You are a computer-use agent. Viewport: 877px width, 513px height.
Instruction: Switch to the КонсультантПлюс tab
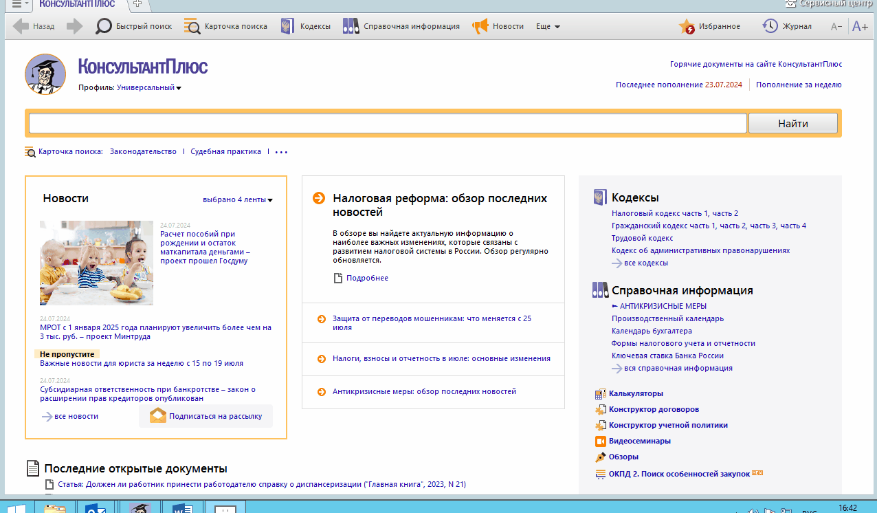click(x=77, y=4)
